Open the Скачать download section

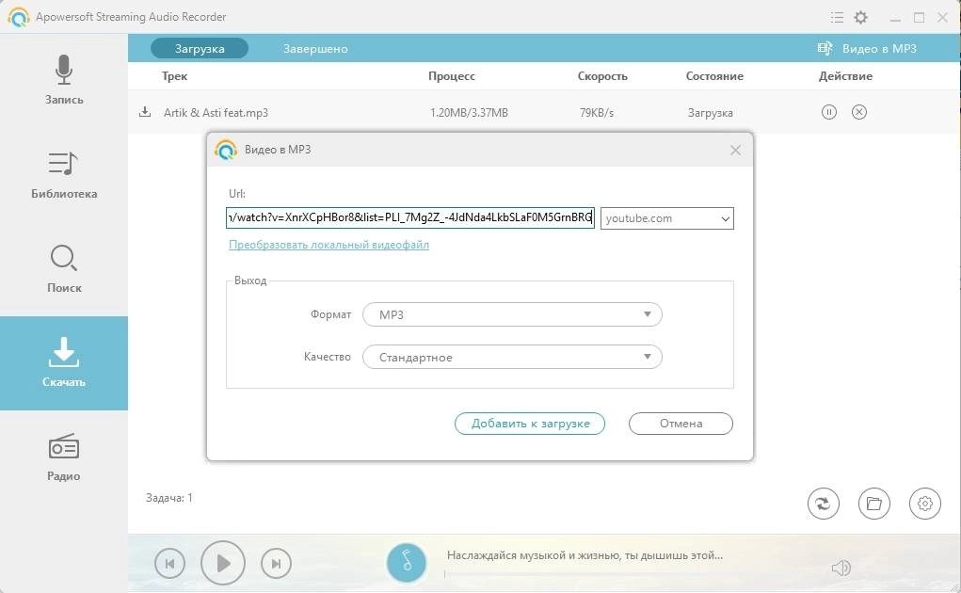tap(64, 363)
